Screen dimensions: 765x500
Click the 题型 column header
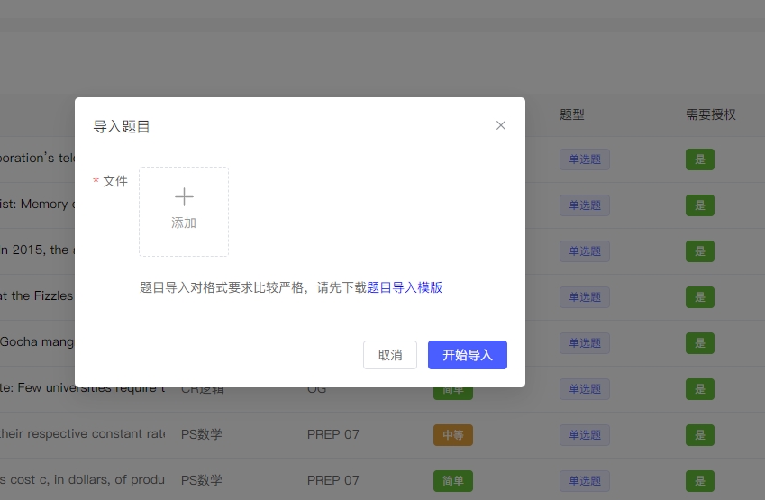click(572, 114)
